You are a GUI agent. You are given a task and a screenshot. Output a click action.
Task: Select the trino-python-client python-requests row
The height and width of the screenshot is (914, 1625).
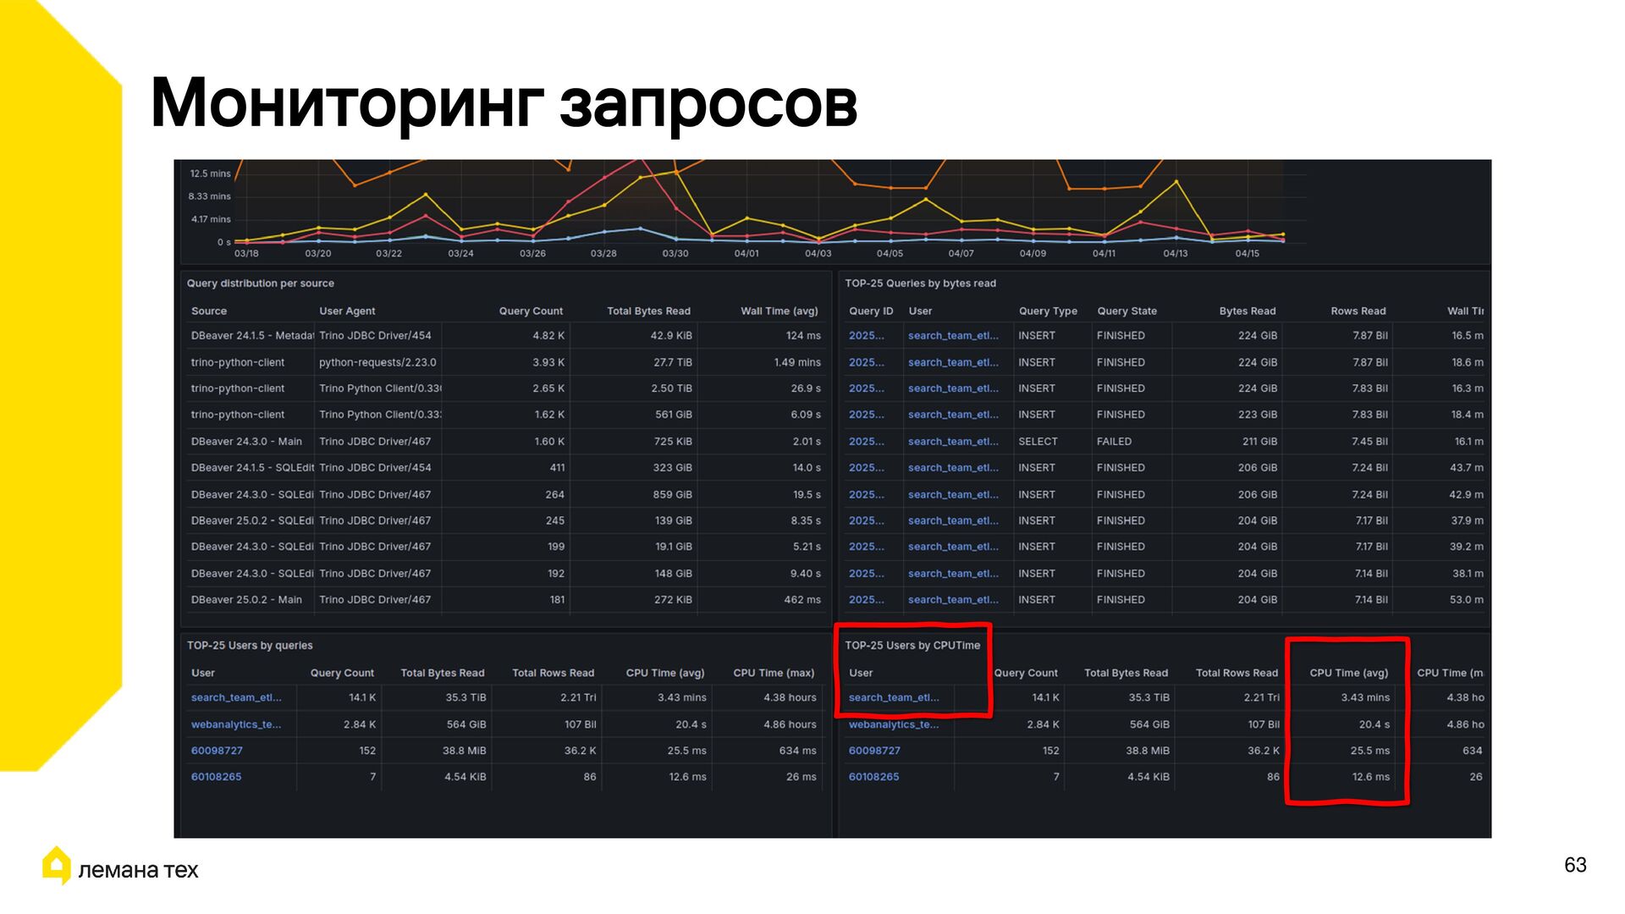click(377, 362)
